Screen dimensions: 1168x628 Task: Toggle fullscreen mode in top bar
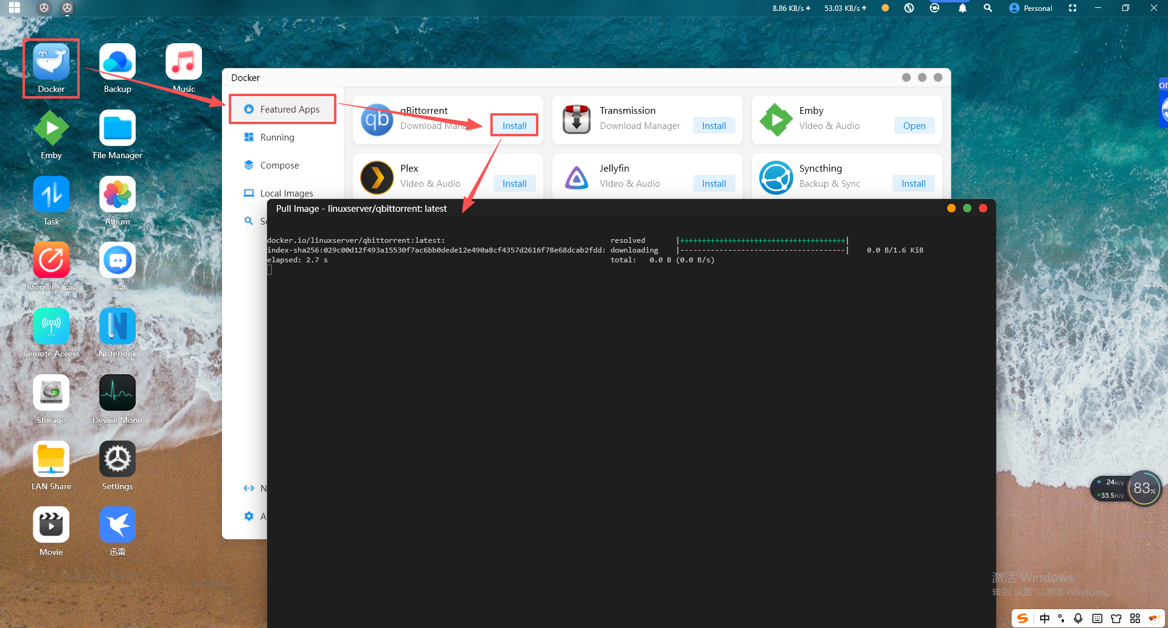(x=1072, y=8)
